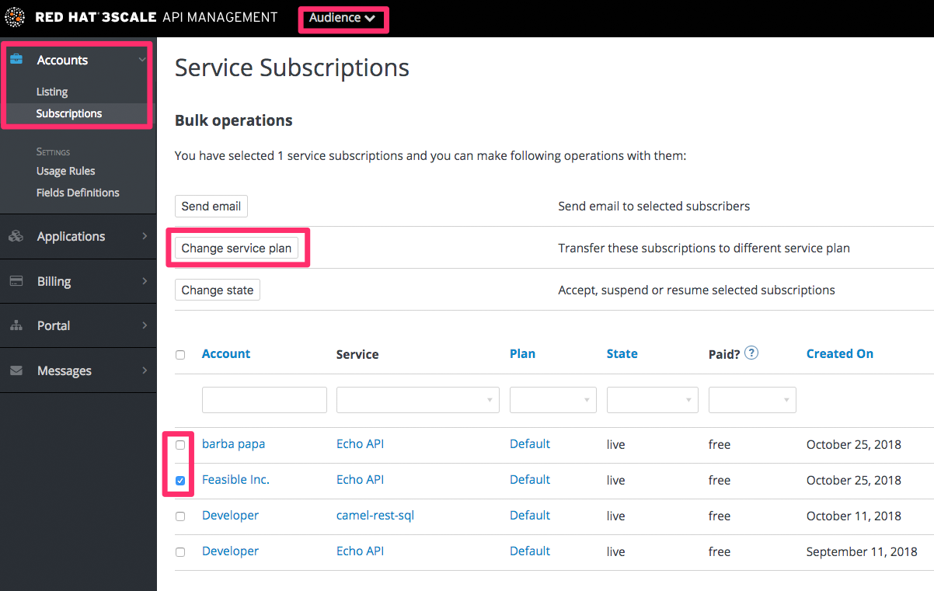Click the Accounts briefcase icon
This screenshot has width=934, height=591.
(16, 60)
